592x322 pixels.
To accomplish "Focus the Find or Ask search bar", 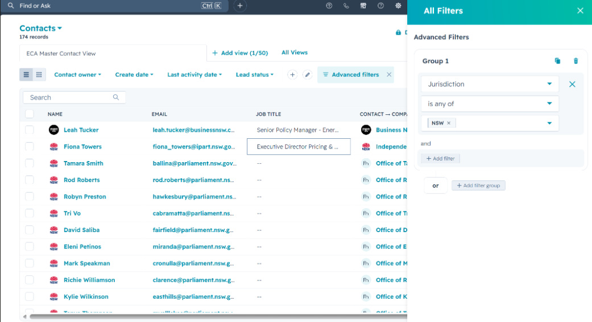I will pos(114,6).
